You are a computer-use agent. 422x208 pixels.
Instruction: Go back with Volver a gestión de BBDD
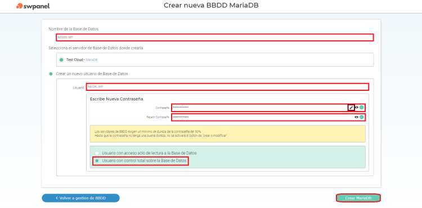click(80, 198)
